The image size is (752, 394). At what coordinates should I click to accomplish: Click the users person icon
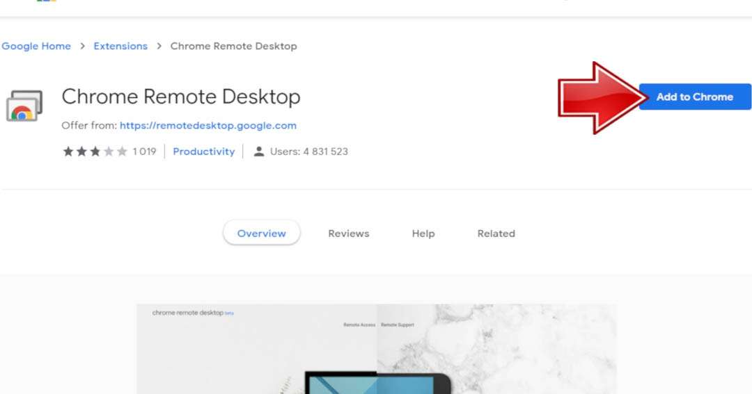[259, 151]
